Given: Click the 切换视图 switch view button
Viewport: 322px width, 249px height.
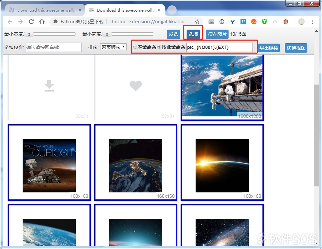Looking at the screenshot, I should tap(296, 48).
